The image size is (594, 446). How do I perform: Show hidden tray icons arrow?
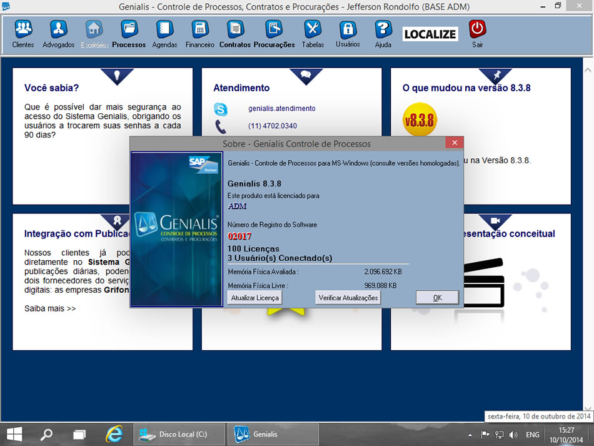470,435
